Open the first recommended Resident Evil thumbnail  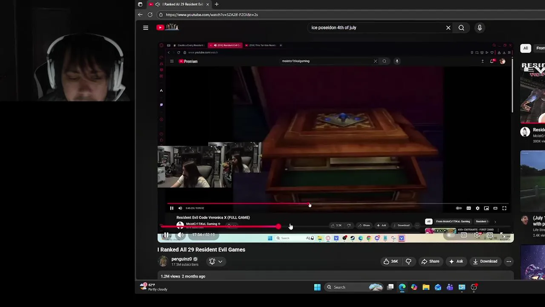533,93
